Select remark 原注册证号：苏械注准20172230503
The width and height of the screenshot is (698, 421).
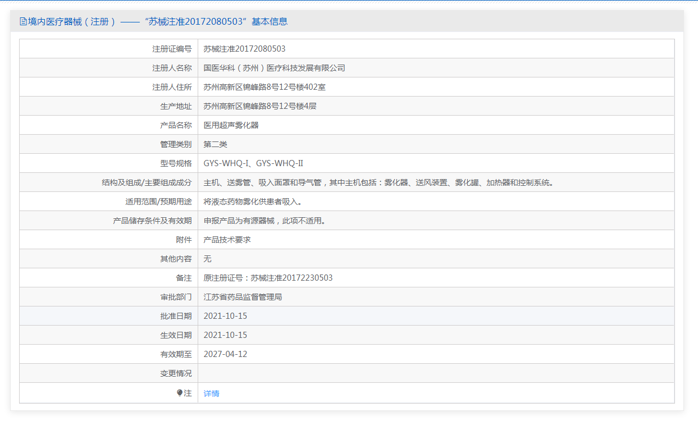coord(268,278)
